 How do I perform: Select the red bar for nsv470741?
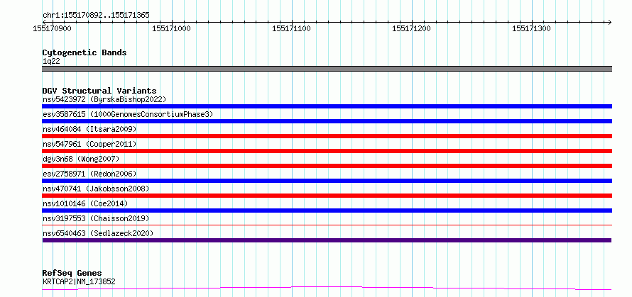(327, 196)
